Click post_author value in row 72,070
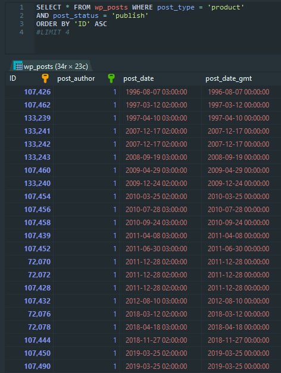281x373 pixels. click(115, 262)
